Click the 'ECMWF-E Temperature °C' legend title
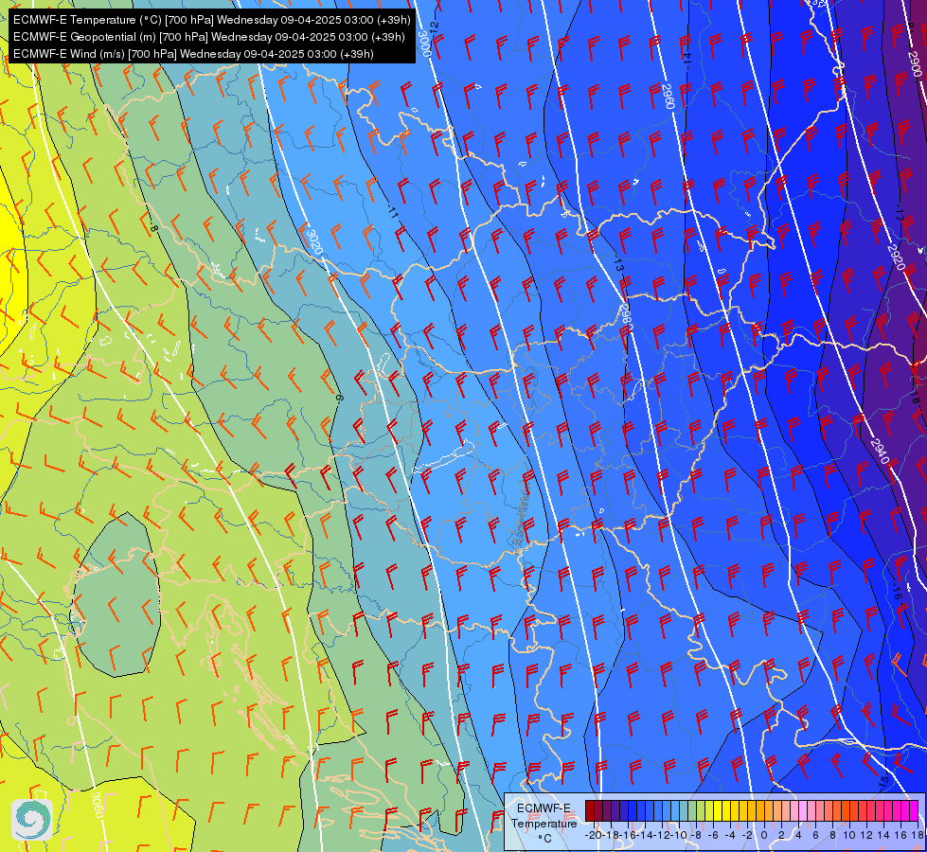927x852 pixels. coord(544,823)
